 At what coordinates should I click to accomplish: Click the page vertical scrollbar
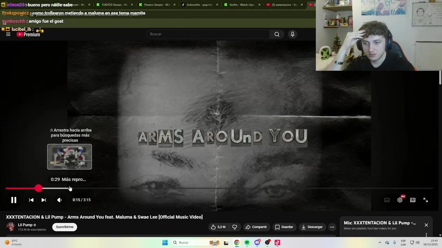(x=440, y=77)
